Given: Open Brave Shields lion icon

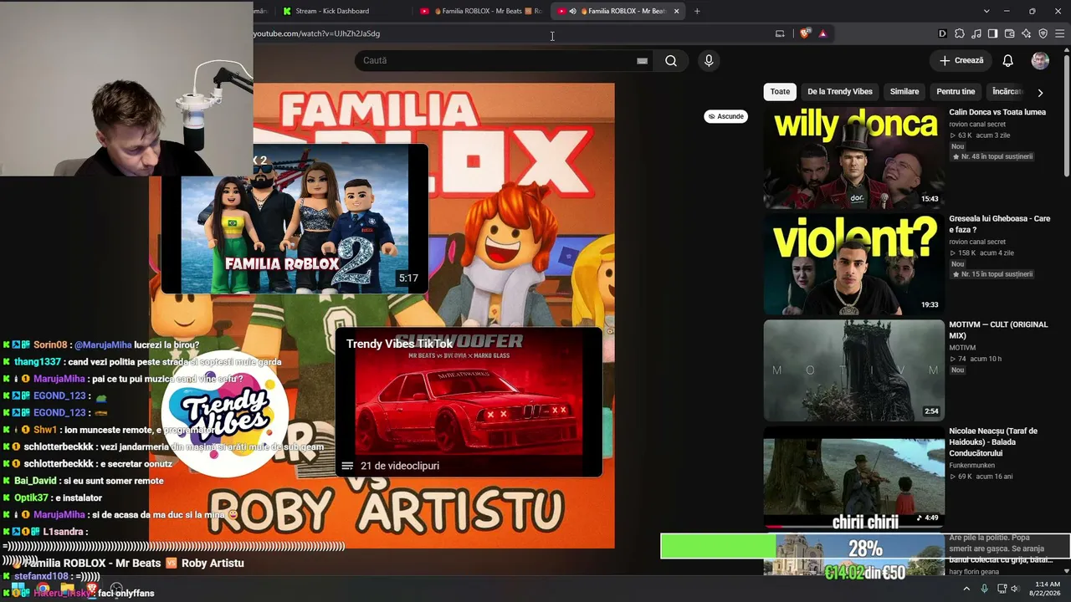Looking at the screenshot, I should click(805, 33).
